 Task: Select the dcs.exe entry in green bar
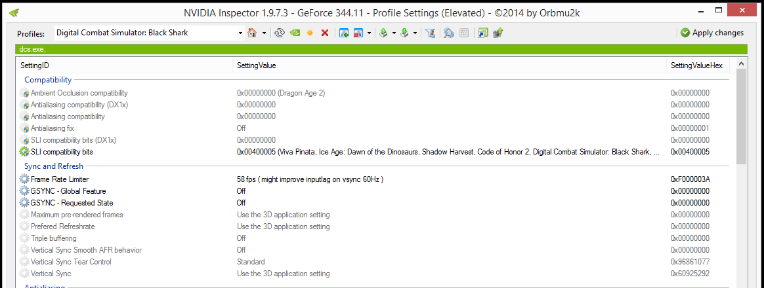32,49
